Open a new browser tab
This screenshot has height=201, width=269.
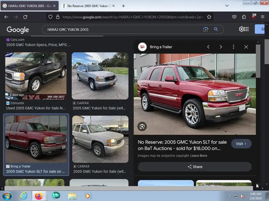point(123,6)
